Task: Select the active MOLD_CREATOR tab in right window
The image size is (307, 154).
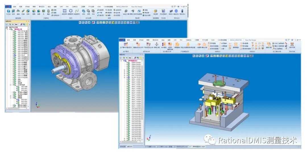Action: click(x=236, y=40)
